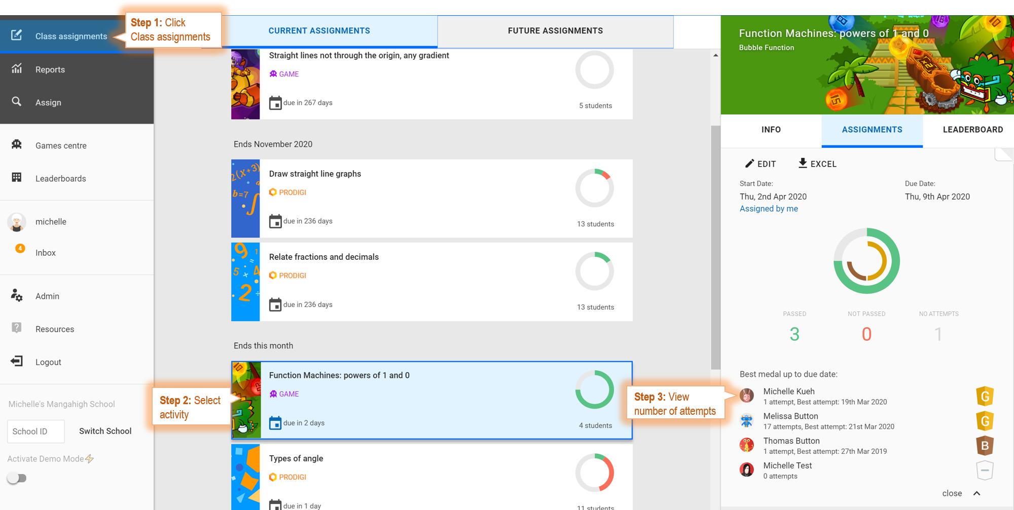Click progress ring on Function Machines card
Image resolution: width=1014 pixels, height=510 pixels.
click(595, 389)
